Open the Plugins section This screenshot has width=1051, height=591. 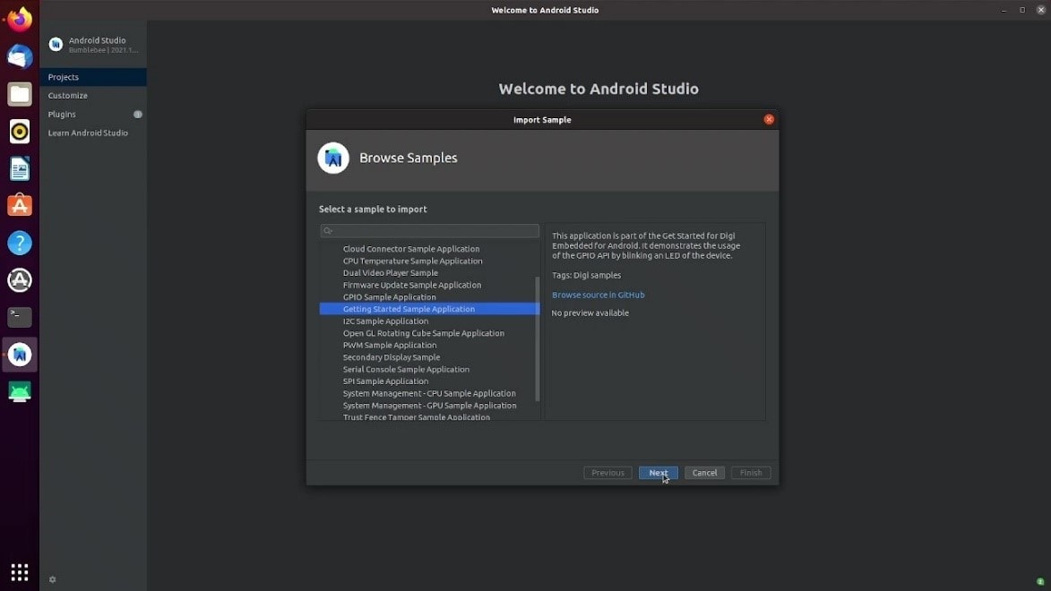[62, 115]
